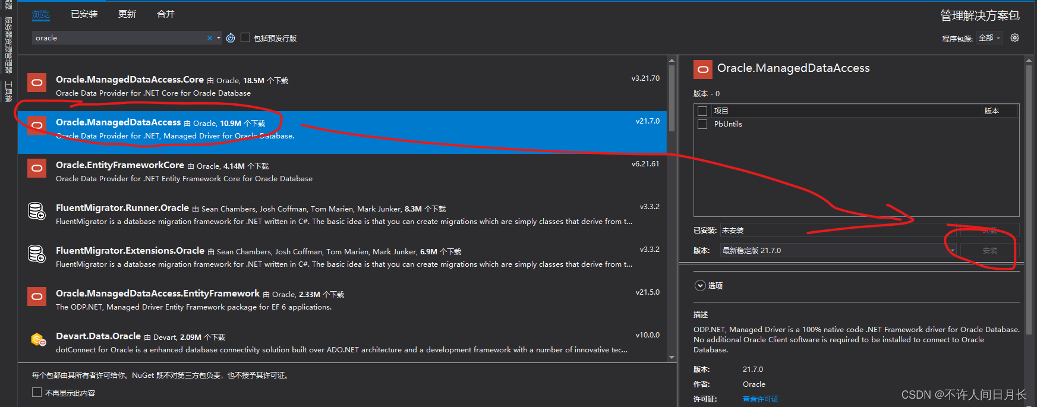The height and width of the screenshot is (407, 1037).
Task: Switch to the Consolidate tab
Action: click(x=166, y=14)
